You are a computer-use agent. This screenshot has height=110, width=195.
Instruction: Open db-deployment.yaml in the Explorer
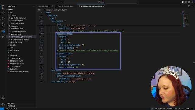point(19,18)
